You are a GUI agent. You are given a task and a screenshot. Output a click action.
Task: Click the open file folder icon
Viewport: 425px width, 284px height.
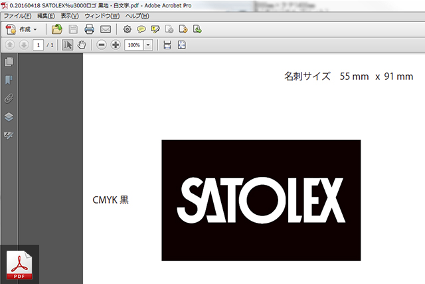[x=57, y=29]
